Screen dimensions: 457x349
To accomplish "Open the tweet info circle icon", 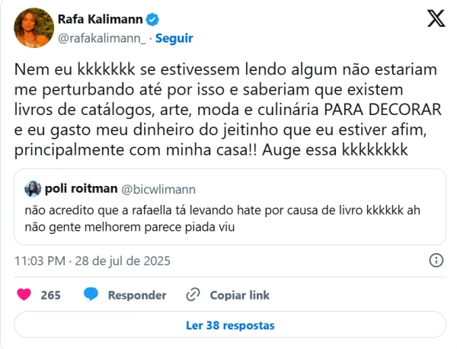I will [x=436, y=261].
